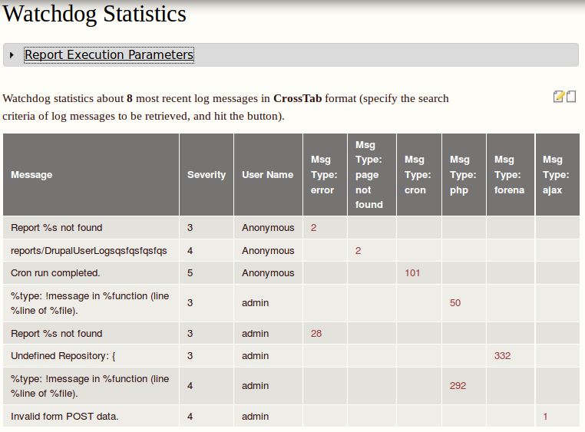Click the Severity column header
Screen dimensions: 585x432
click(207, 174)
